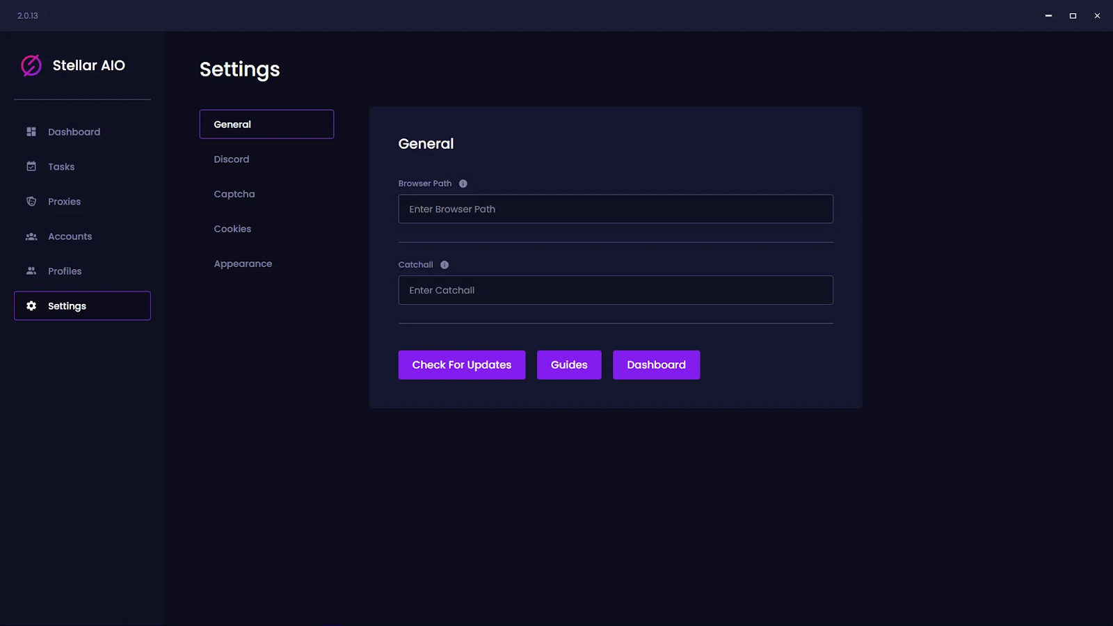Image resolution: width=1113 pixels, height=626 pixels.
Task: Select the Profiles icon in the sidebar
Action: point(31,271)
